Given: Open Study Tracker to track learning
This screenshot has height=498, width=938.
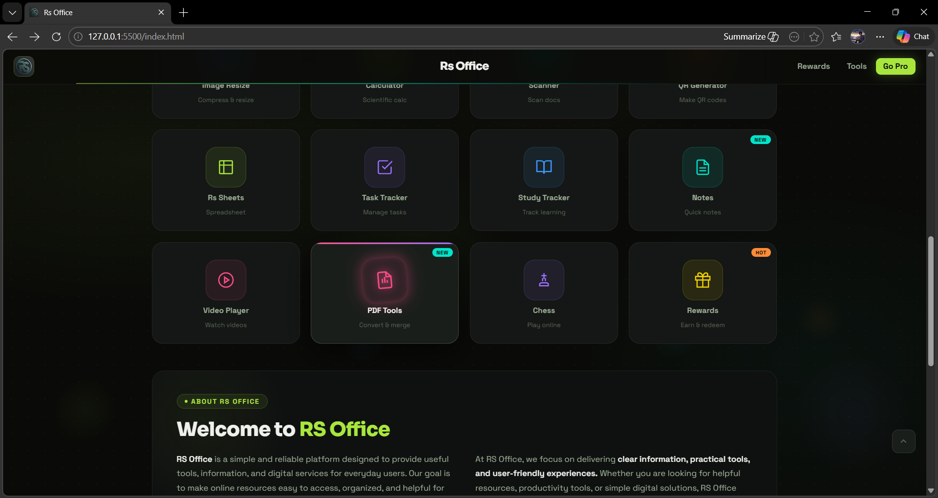Looking at the screenshot, I should tap(543, 180).
